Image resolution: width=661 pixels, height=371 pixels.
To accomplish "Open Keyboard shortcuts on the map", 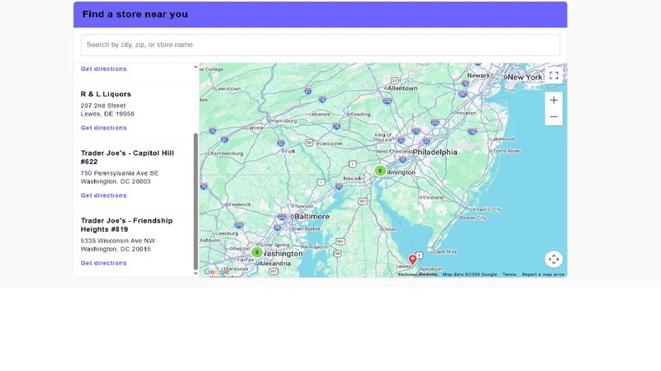I will (x=418, y=275).
